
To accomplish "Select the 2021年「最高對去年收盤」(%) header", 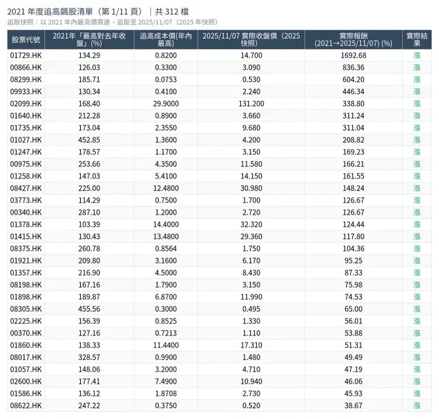I will pos(90,40).
